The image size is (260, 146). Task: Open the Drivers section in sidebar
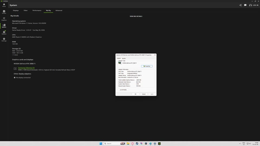pyautogui.click(x=4, y=12)
